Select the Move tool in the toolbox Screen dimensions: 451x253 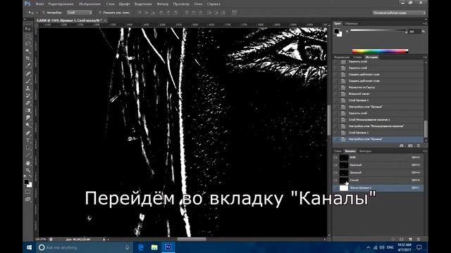point(28,29)
